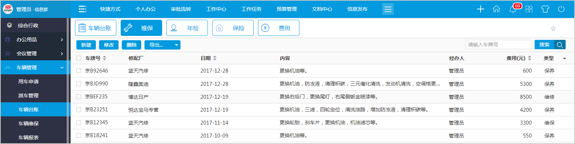Focus the 请输入车牌号 search field
Viewport: 575px width, 144px height.
(x=499, y=45)
